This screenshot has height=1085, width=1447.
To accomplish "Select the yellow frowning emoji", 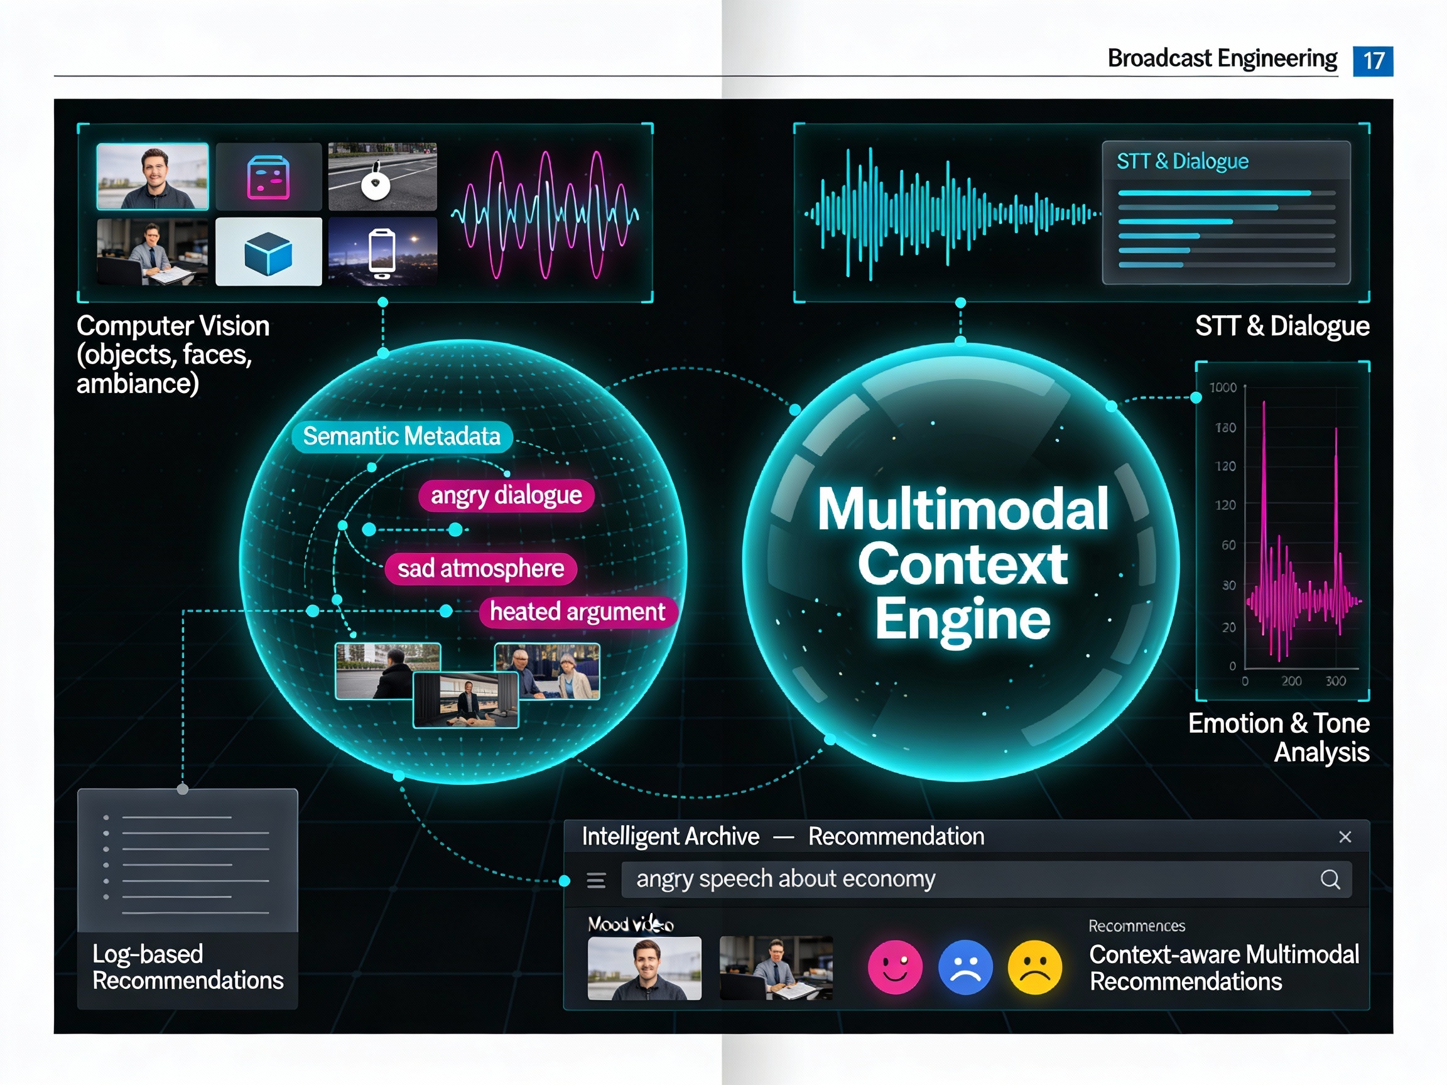I will (x=1035, y=966).
